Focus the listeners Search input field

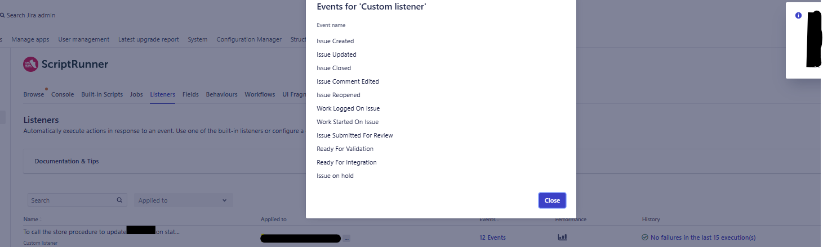click(x=72, y=200)
